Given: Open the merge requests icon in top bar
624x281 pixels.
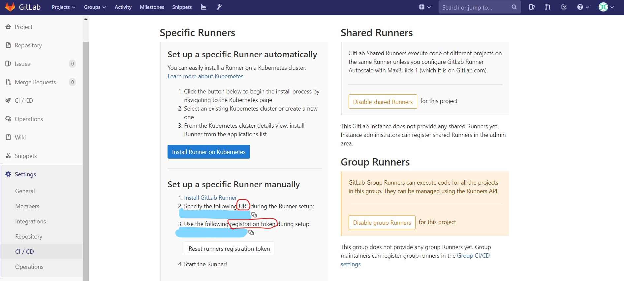Looking at the screenshot, I should tap(548, 7).
